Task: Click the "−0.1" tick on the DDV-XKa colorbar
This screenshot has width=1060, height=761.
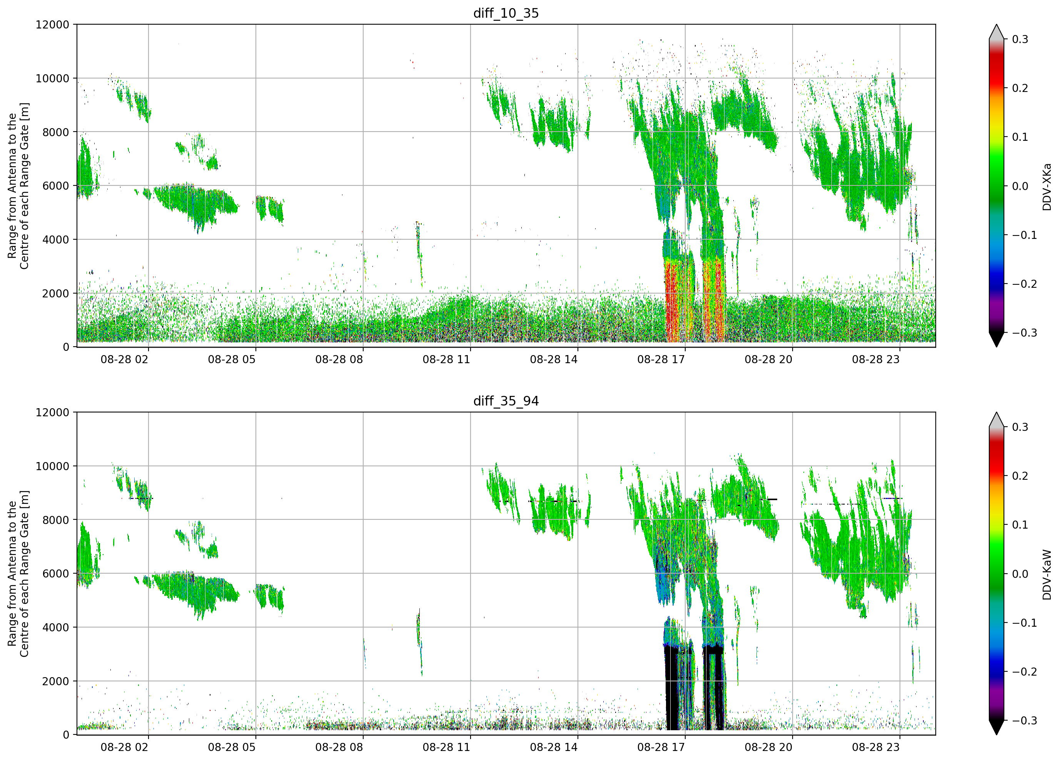Action: click(x=1025, y=235)
